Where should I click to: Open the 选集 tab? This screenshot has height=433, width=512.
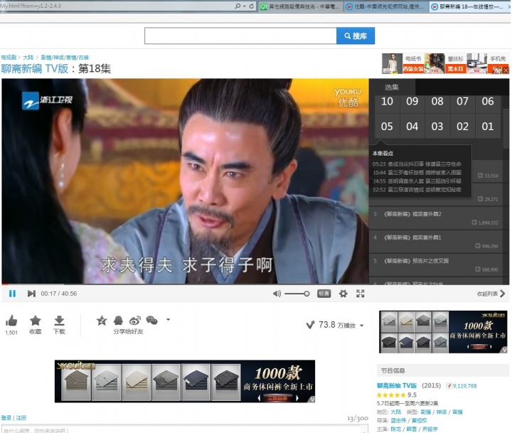[392, 87]
